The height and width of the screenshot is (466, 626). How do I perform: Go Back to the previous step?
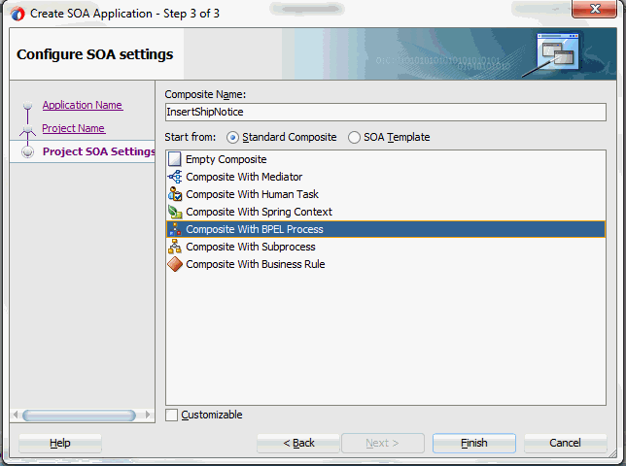pos(298,443)
